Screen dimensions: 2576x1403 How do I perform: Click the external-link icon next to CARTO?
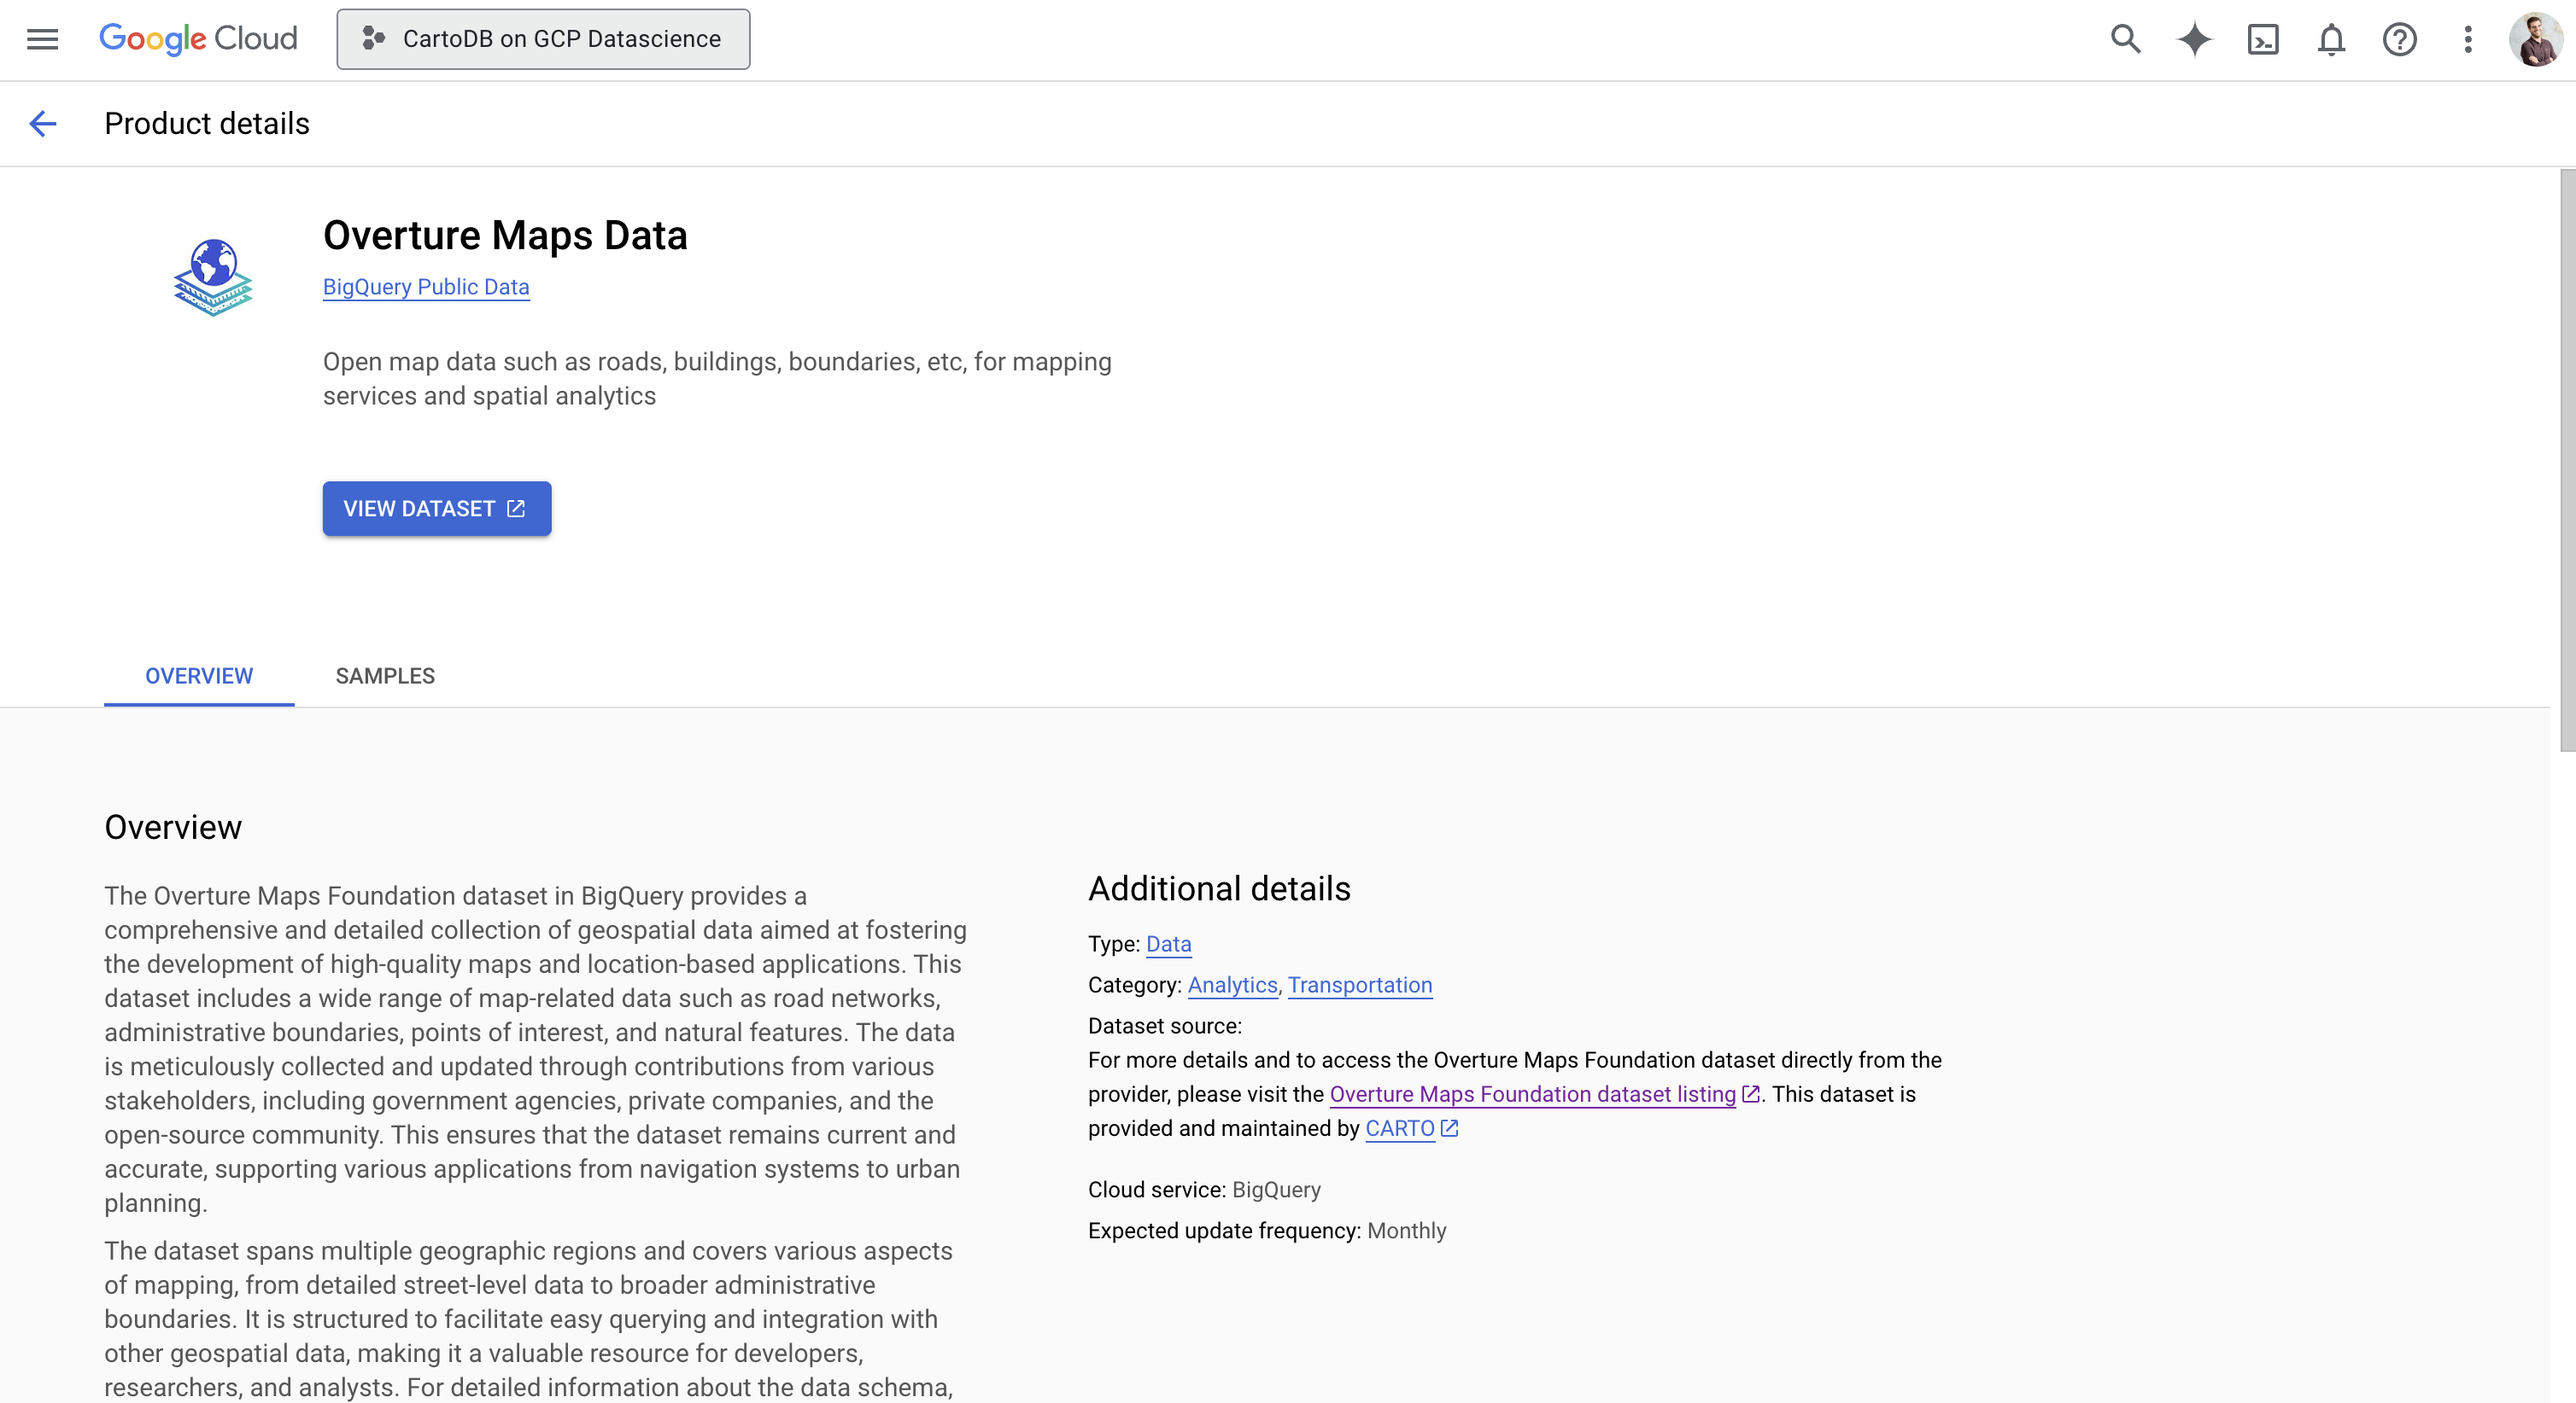point(1450,1128)
